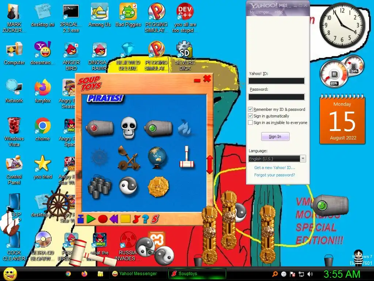Focus the Password input field
The height and width of the screenshot is (281, 374).
pyautogui.click(x=276, y=97)
